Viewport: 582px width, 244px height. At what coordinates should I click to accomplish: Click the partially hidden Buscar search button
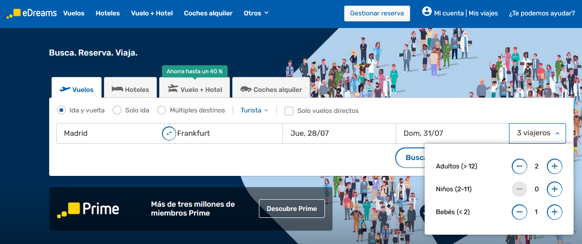pyautogui.click(x=410, y=158)
